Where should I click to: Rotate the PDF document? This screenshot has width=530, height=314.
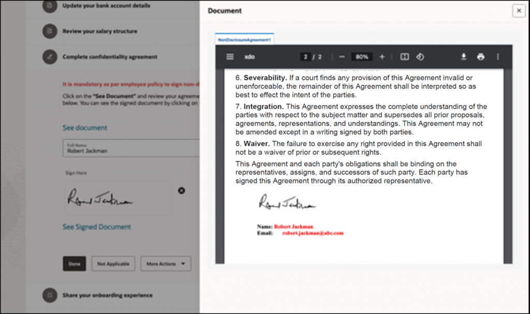pos(419,57)
